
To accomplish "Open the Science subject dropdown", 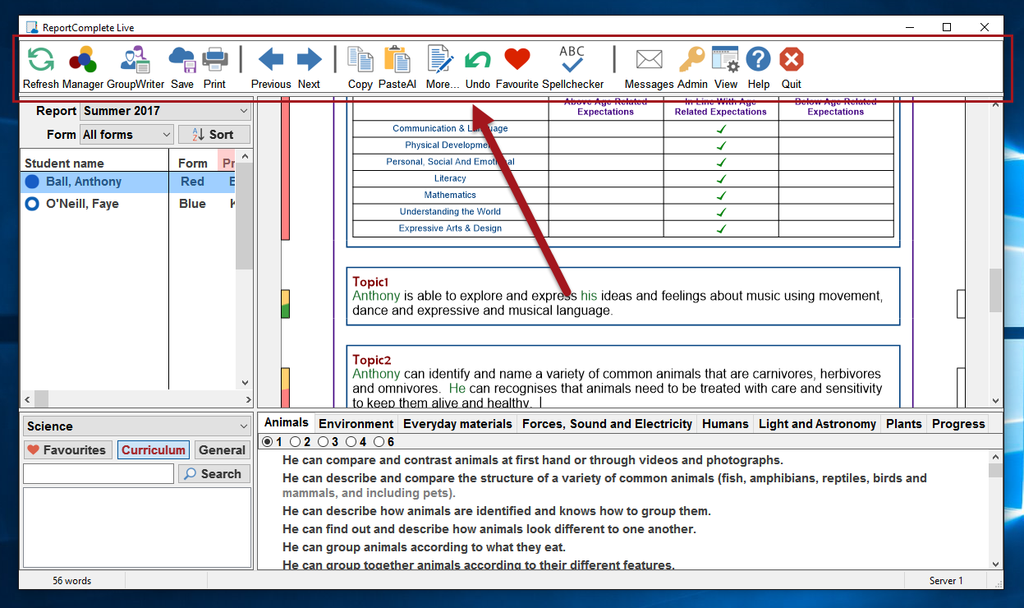I will tap(137, 426).
